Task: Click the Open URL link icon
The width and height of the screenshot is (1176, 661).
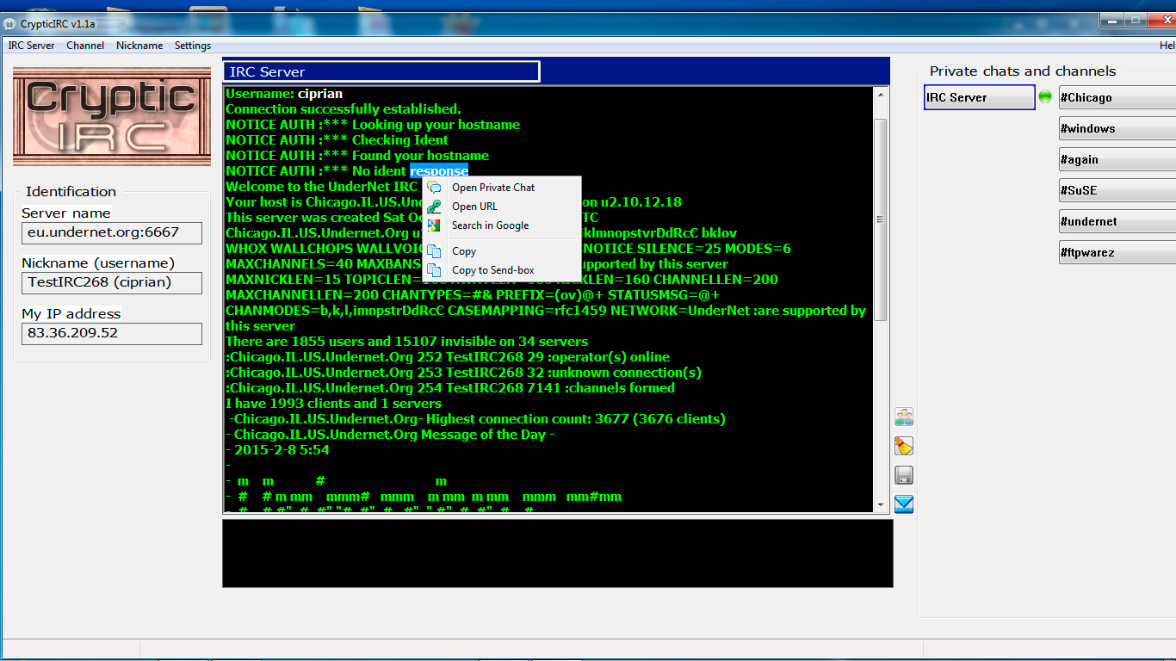Action: coord(435,207)
